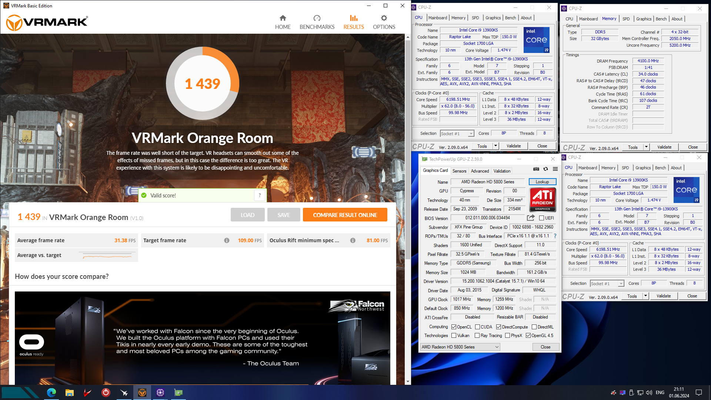
Task: Switch to Advanced tab in GPU-Z
Action: 480,171
